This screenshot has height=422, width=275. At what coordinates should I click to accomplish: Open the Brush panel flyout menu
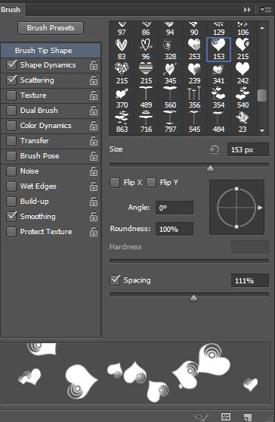coord(266,10)
